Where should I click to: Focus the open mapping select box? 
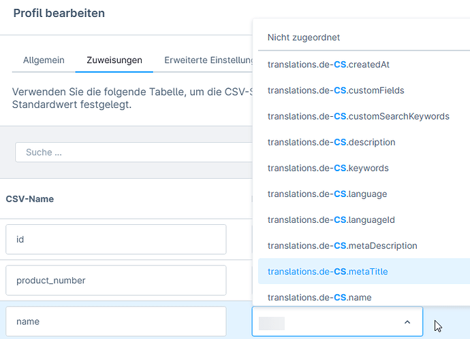click(x=327, y=322)
